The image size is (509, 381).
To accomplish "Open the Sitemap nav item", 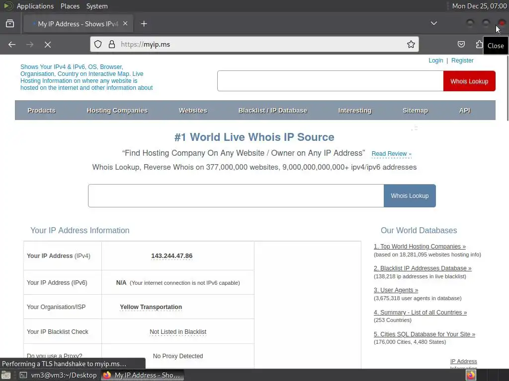I will [x=415, y=111].
